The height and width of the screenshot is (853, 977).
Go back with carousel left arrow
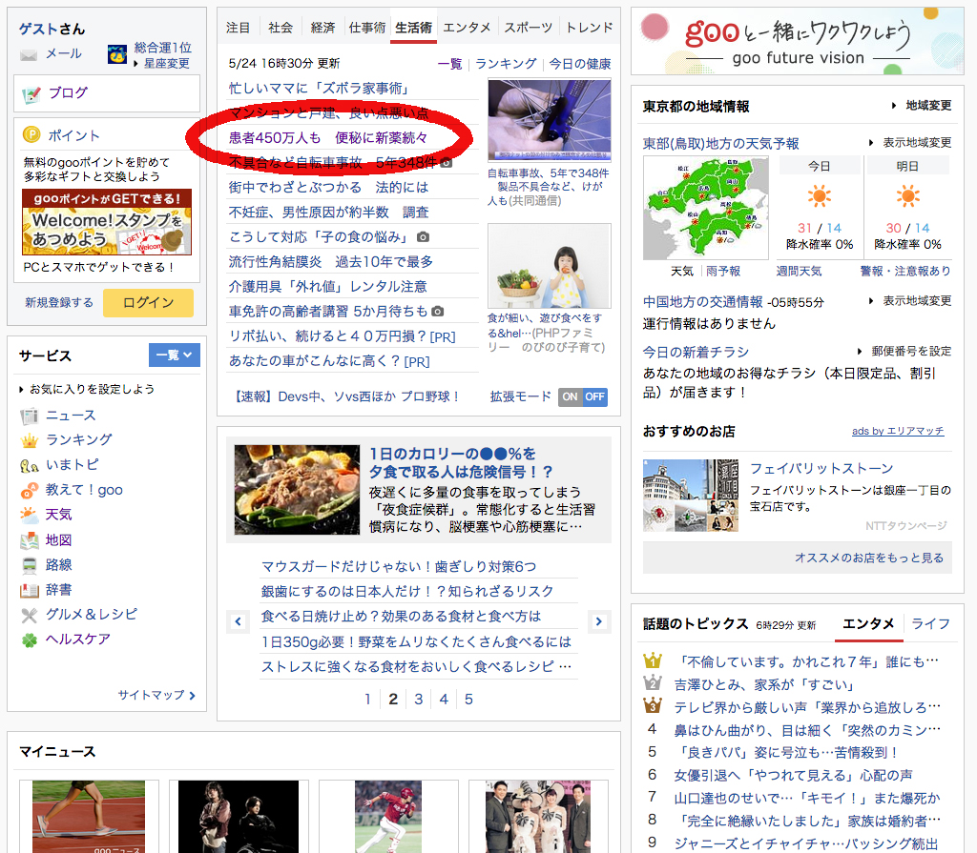238,621
